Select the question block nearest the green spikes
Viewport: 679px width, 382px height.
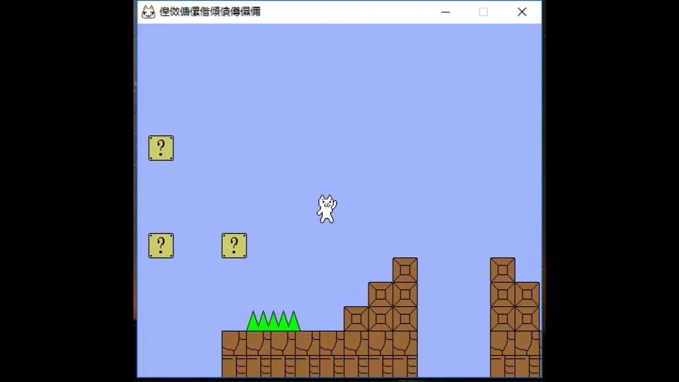point(234,246)
